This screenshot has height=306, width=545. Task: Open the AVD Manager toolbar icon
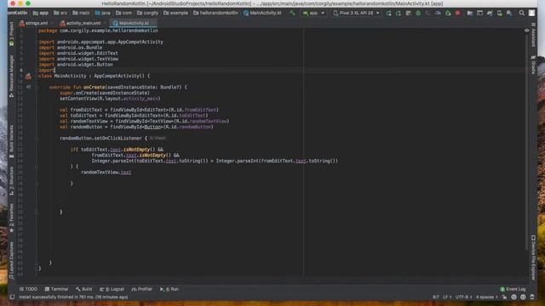pyautogui.click(x=500, y=14)
